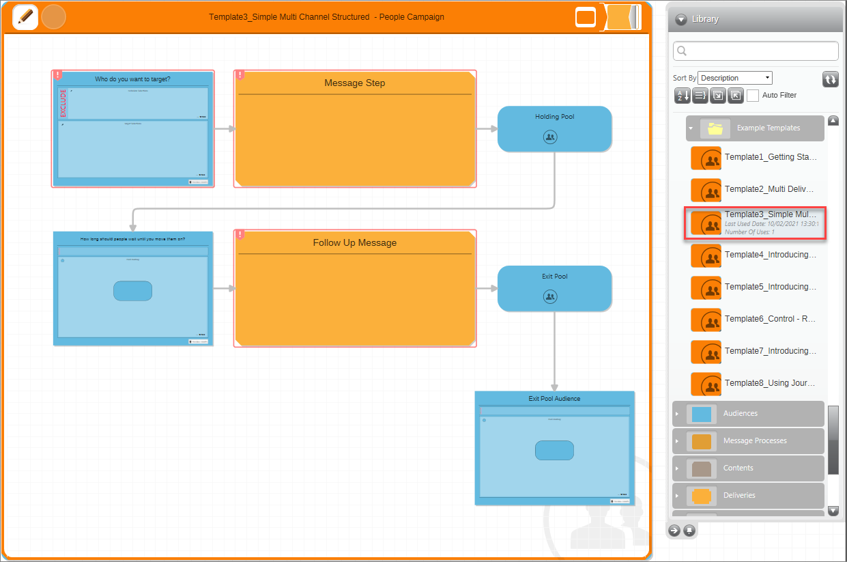The height and width of the screenshot is (562, 847).
Task: Click the Message Processes orange category icon
Action: (x=702, y=441)
